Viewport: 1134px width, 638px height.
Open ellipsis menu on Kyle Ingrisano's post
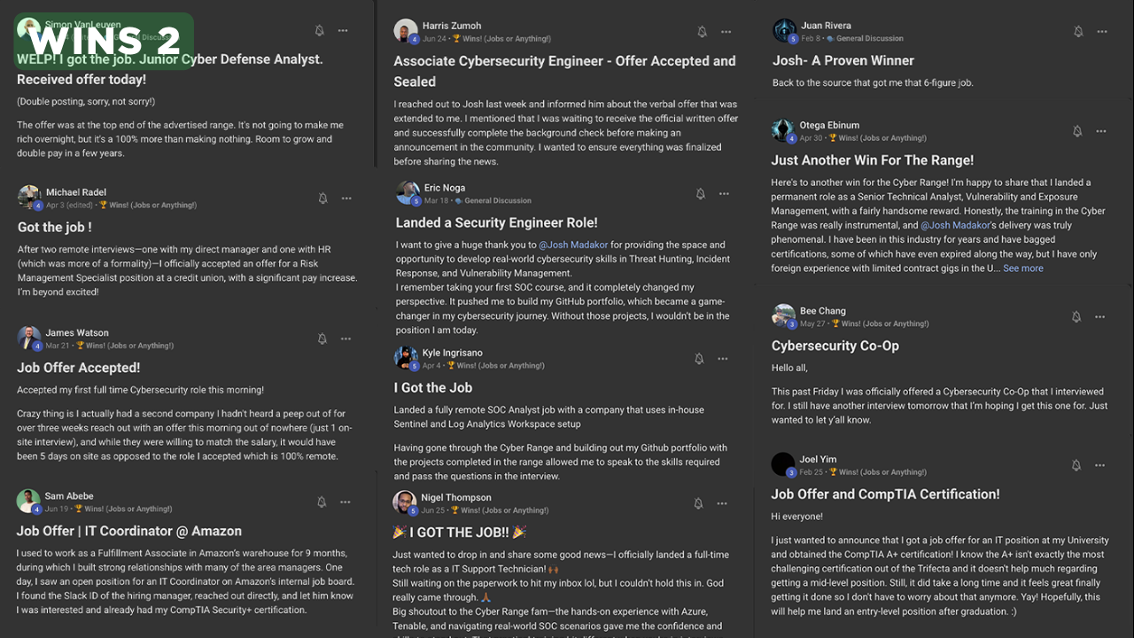(723, 359)
